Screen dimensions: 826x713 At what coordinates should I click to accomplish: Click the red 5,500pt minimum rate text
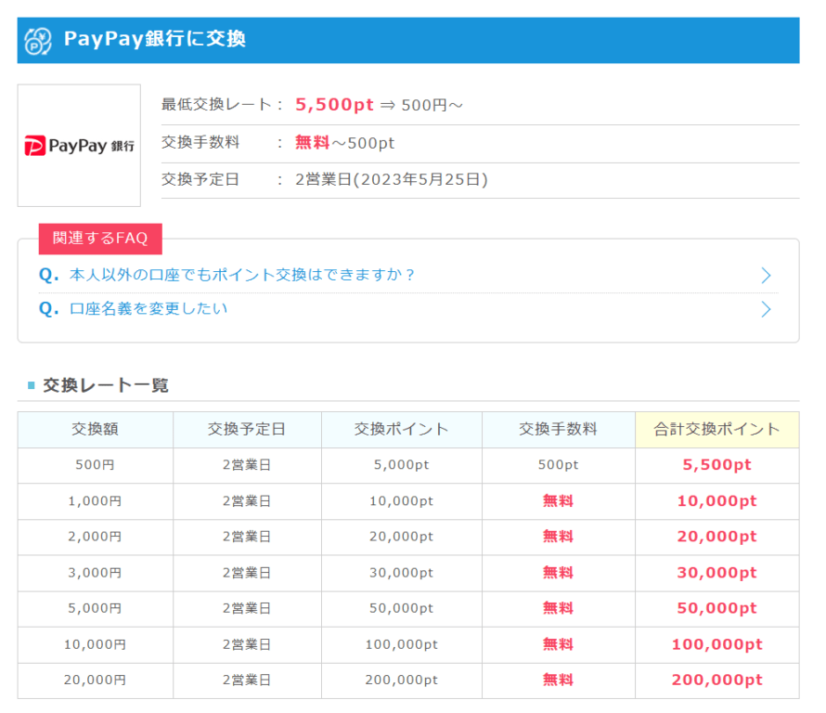[333, 105]
